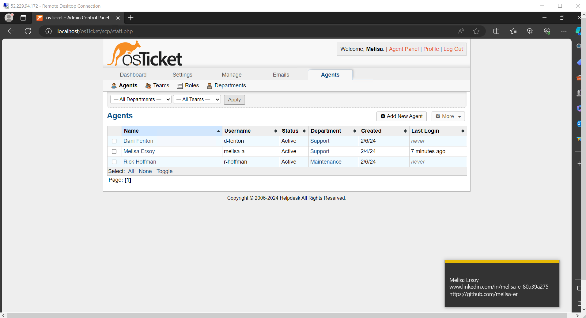Click the Add New Agent button

[402, 116]
